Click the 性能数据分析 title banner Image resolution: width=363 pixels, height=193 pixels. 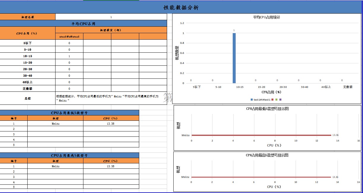click(x=181, y=8)
